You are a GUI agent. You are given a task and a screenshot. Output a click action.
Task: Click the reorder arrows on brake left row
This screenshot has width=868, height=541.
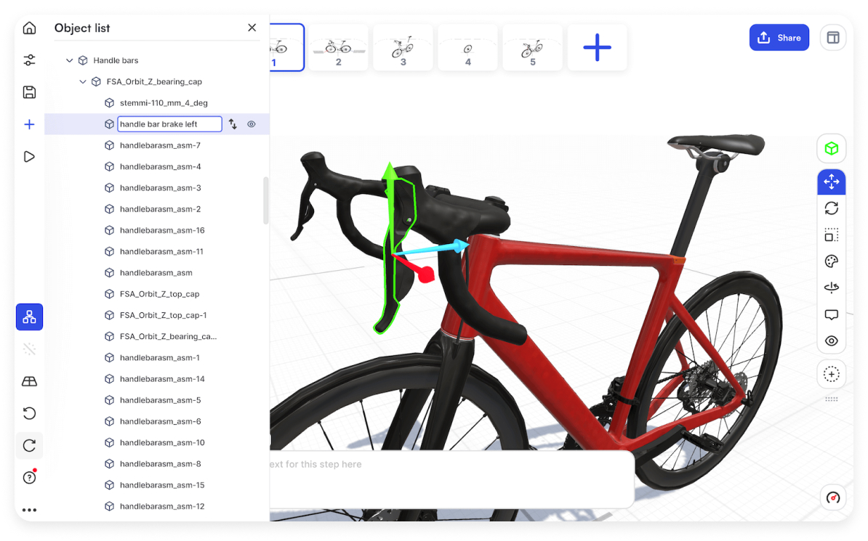[x=233, y=124]
